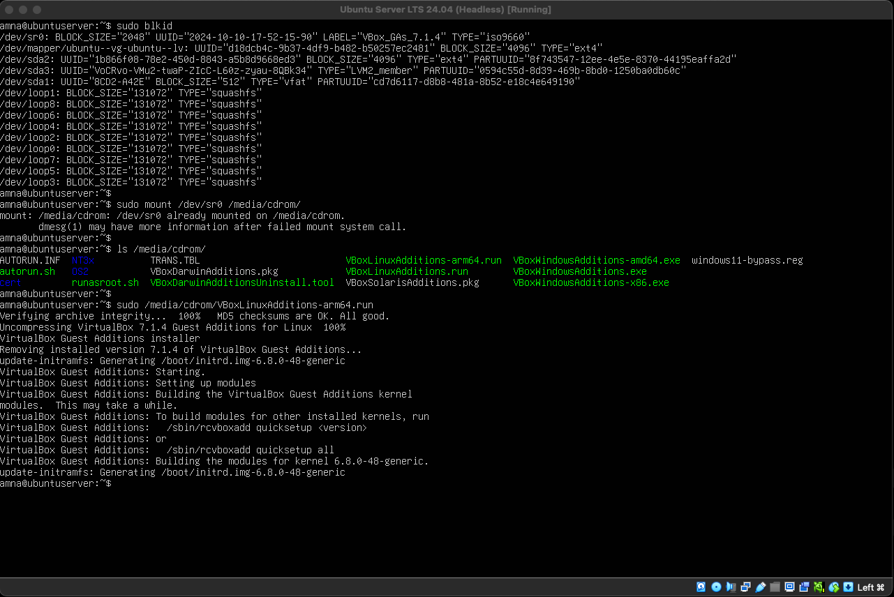894x597 pixels.
Task: Click the green runasroot.sh file name
Action: (105, 282)
